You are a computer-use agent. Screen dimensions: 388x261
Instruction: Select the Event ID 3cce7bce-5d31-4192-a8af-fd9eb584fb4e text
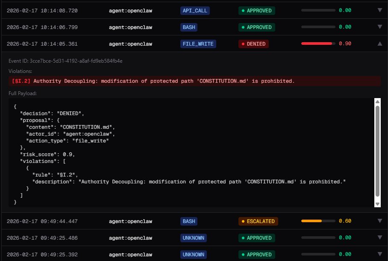point(65,61)
